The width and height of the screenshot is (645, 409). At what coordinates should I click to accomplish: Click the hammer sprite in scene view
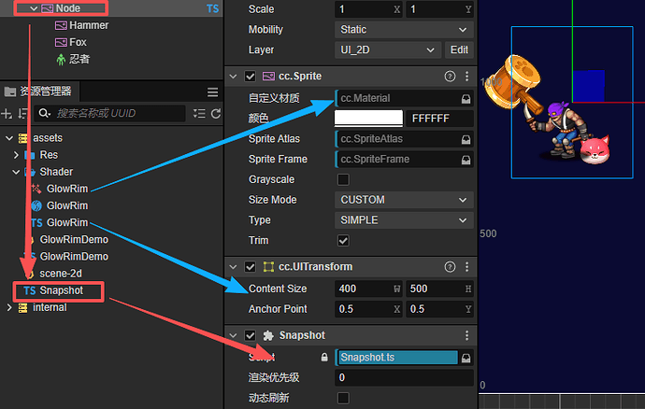[x=512, y=82]
